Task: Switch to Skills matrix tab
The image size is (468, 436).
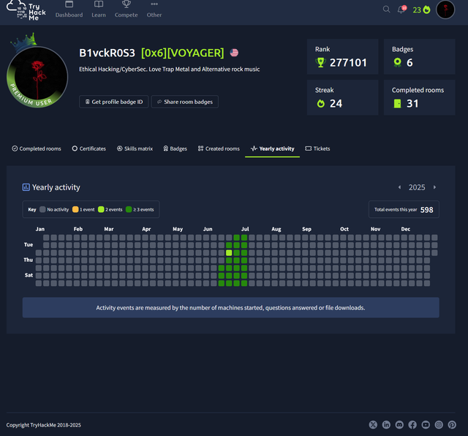Action: 135,149
